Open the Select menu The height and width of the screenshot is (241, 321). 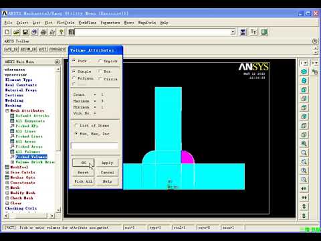22,23
